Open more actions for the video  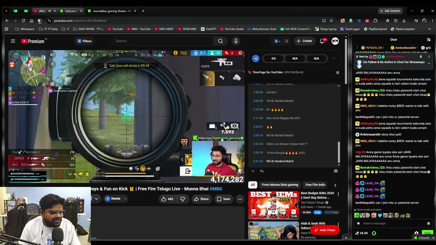click(x=240, y=199)
